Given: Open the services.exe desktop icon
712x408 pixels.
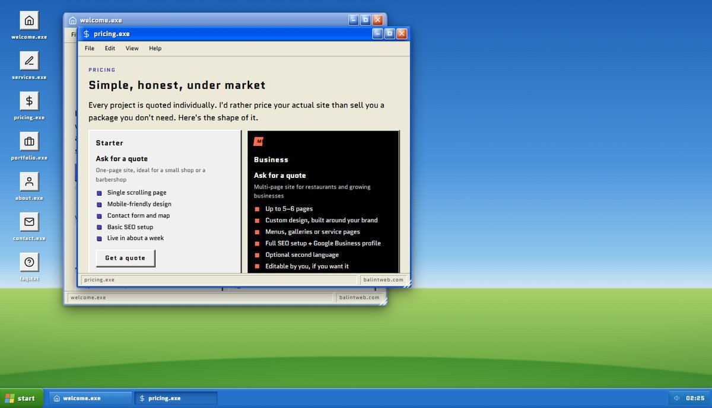Looking at the screenshot, I should coord(29,66).
